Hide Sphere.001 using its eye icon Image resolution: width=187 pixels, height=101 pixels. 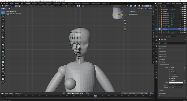183,14
